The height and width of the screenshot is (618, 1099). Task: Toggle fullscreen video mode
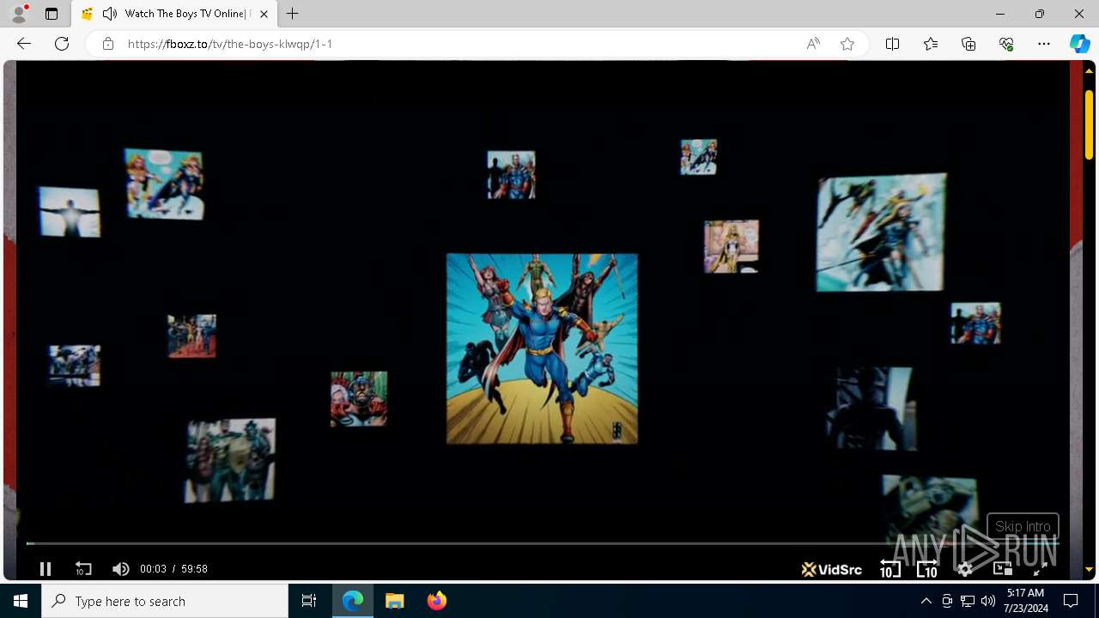click(1040, 568)
